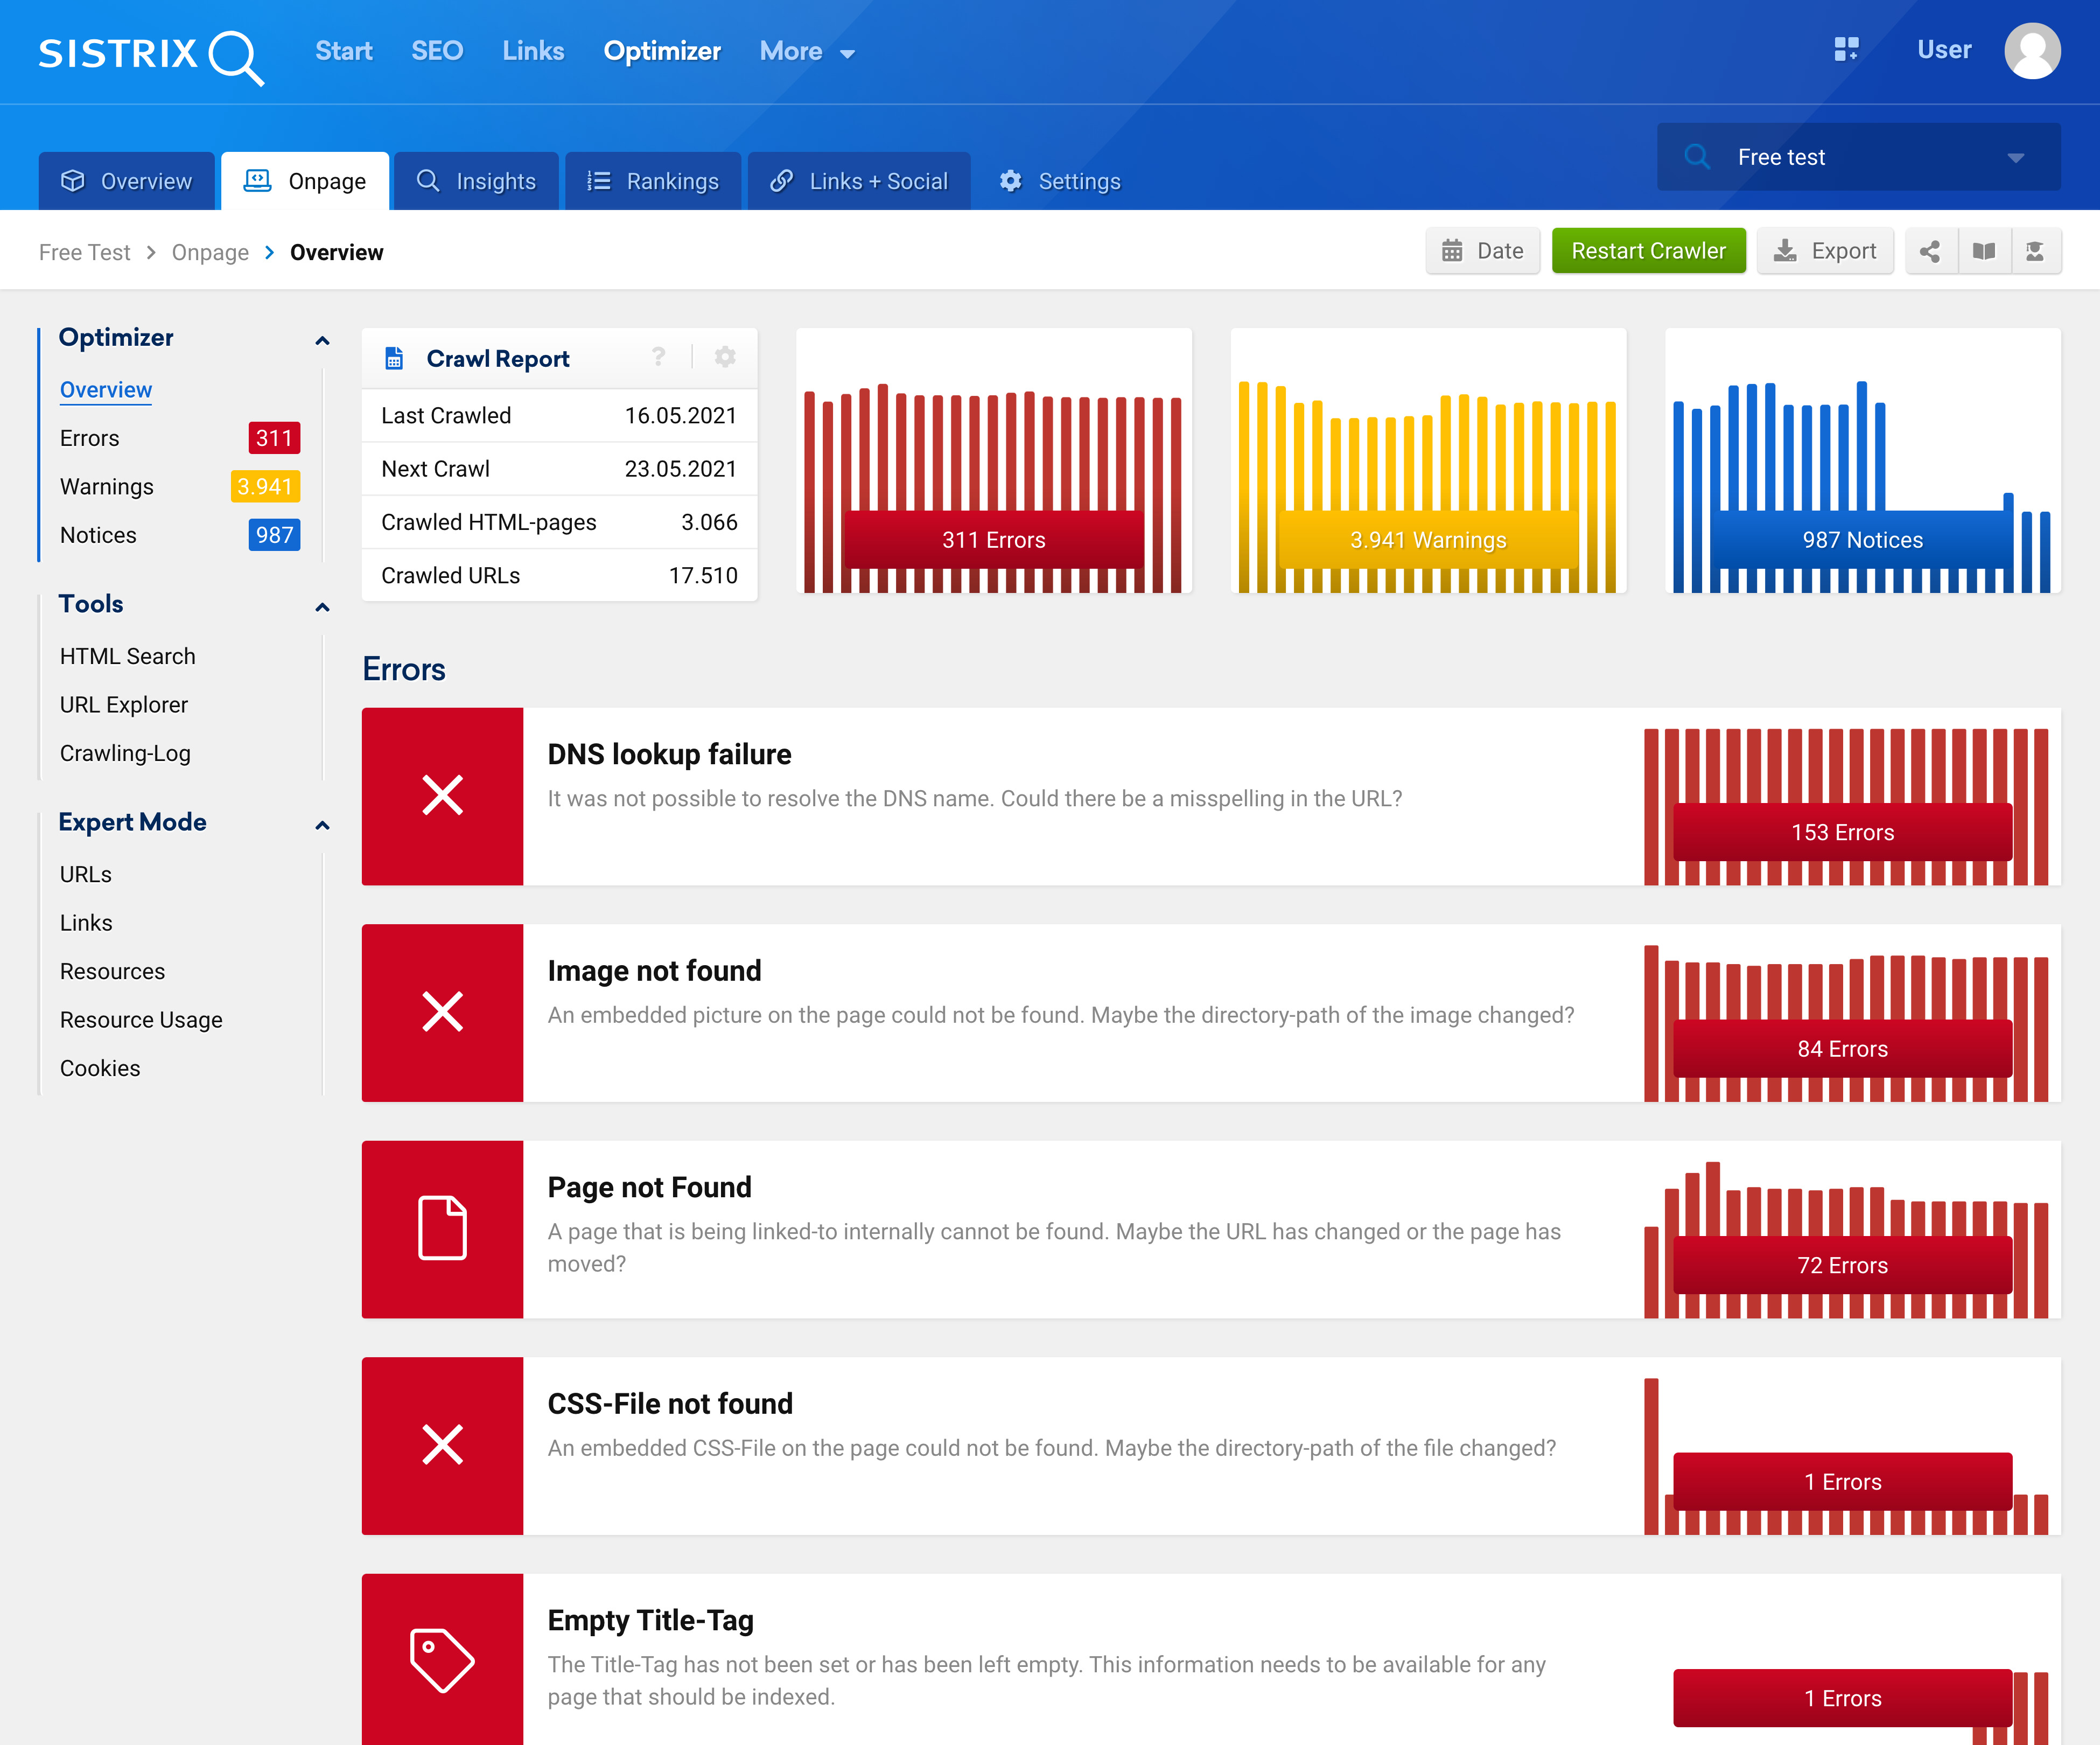Image resolution: width=2100 pixels, height=1745 pixels.
Task: Open URL Explorer tool
Action: 124,705
